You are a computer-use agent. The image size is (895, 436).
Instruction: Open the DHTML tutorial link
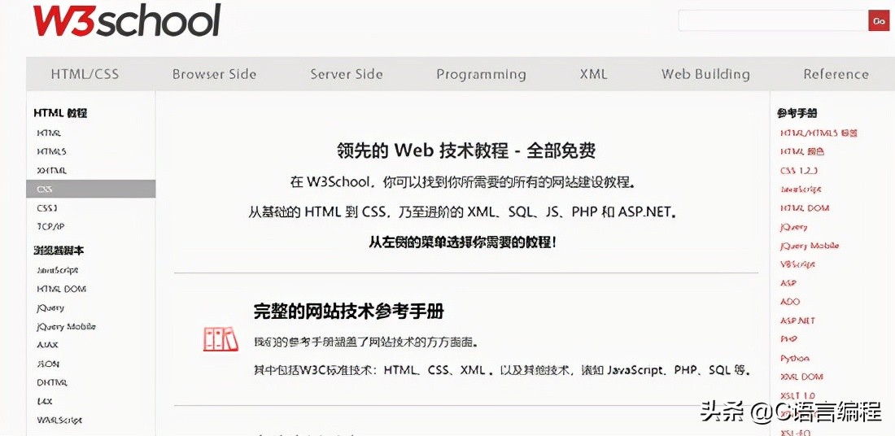pyautogui.click(x=52, y=383)
